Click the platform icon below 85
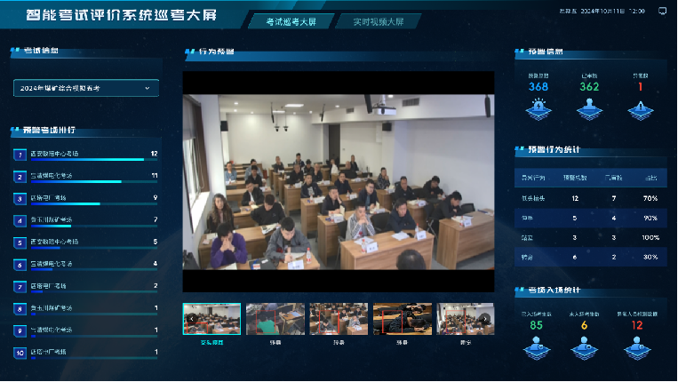 537,347
